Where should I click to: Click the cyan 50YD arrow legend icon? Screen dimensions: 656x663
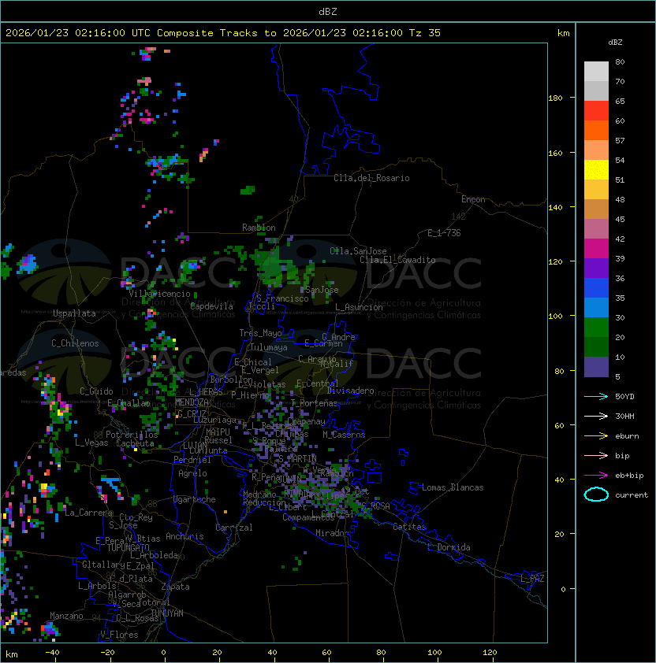coord(596,396)
